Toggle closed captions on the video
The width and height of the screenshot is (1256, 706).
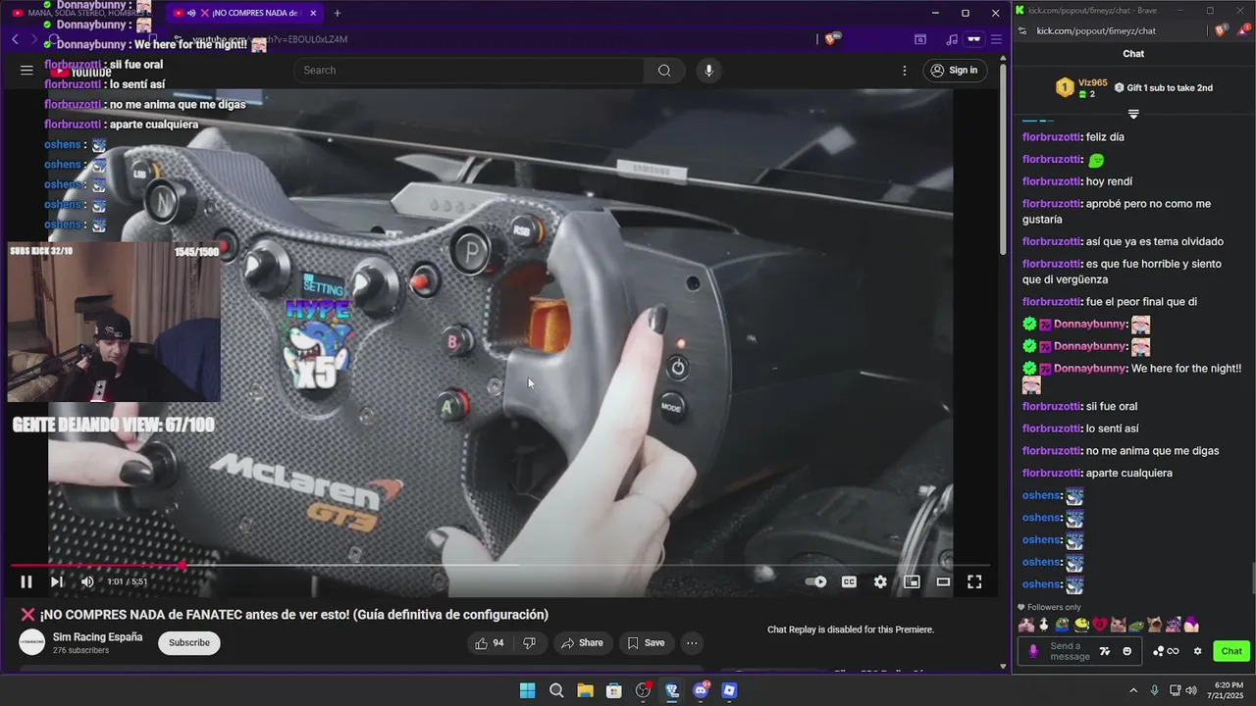849,581
